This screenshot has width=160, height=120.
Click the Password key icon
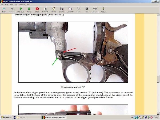[95, 9]
